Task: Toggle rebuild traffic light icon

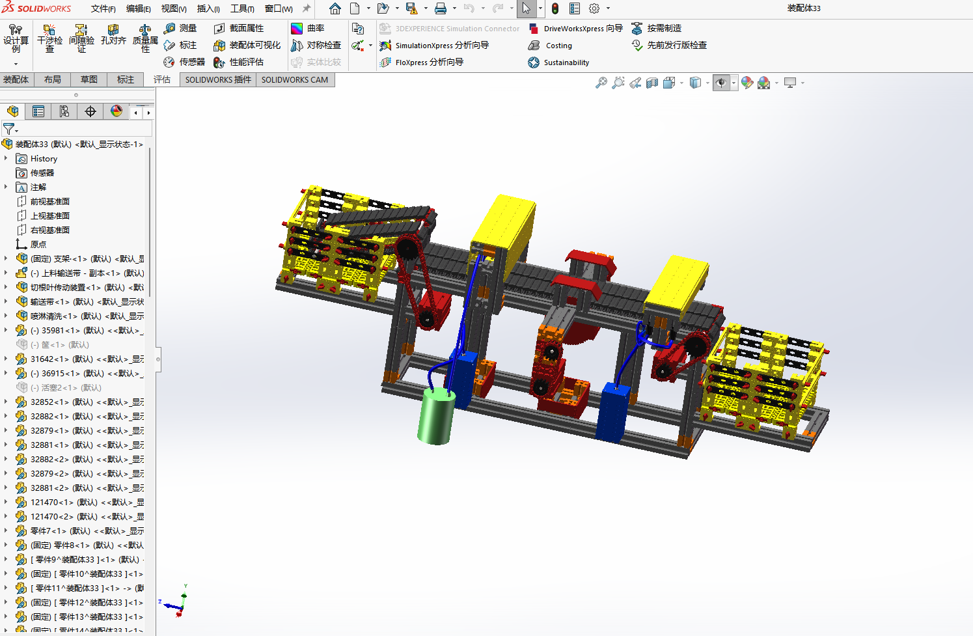Action: point(555,8)
